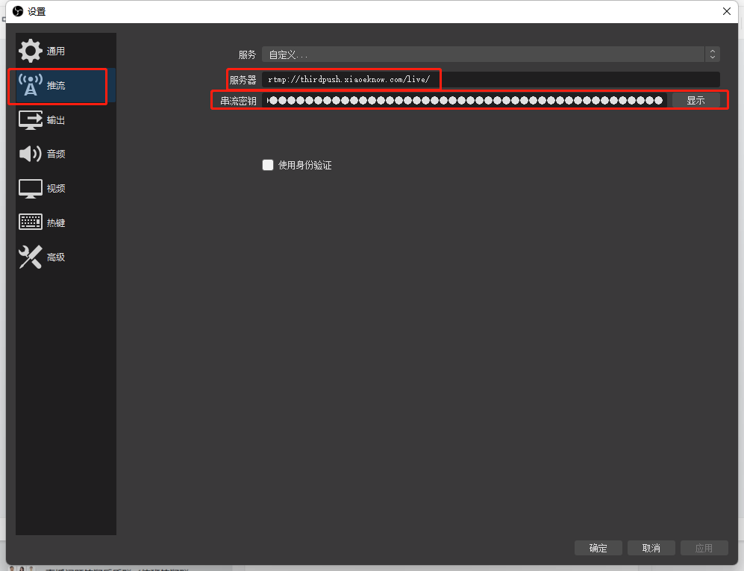
Task: Click the 服务 dropdown spinner arrows
Action: (x=713, y=54)
